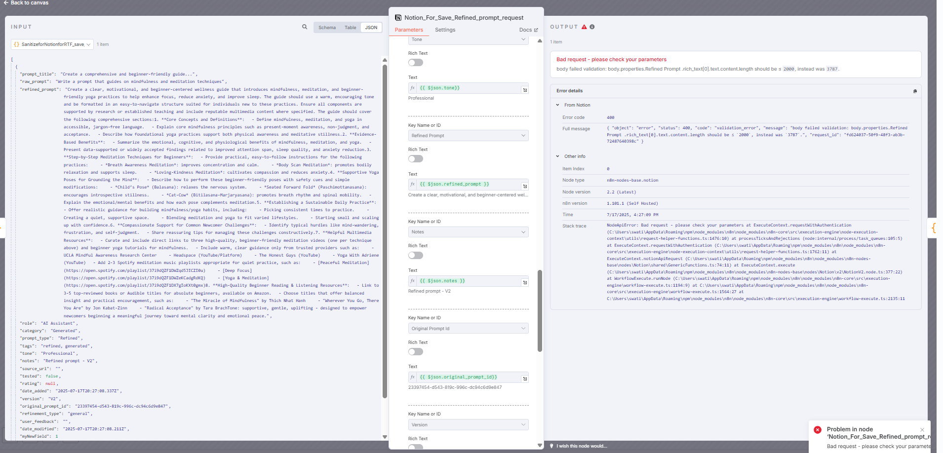Image resolution: width=943 pixels, height=453 pixels.
Task: Close the Problem in node notification
Action: 922,430
